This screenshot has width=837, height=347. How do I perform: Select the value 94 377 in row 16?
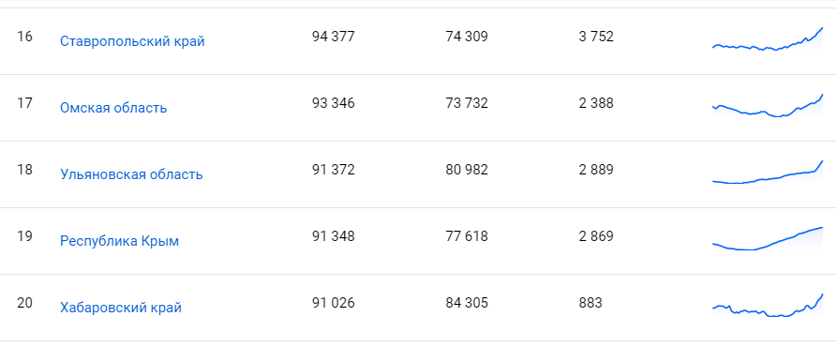click(333, 37)
